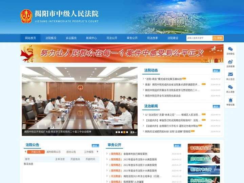Click the 开庭地点 column header

pos(75,159)
